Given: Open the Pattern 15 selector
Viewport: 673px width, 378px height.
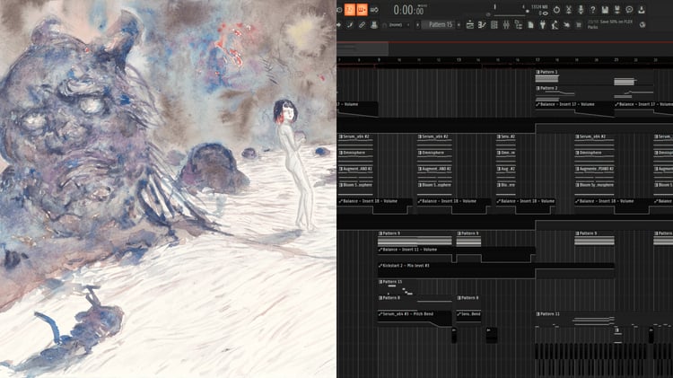Looking at the screenshot, I should [x=440, y=25].
